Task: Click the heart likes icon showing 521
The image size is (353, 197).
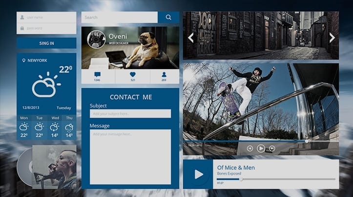Action: click(x=132, y=74)
